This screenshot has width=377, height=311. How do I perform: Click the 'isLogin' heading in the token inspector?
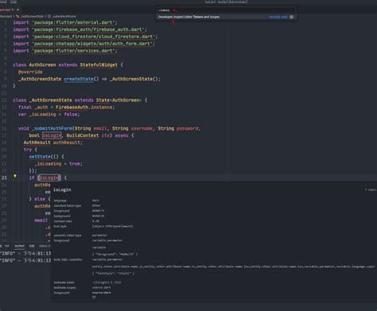pyautogui.click(x=62, y=190)
